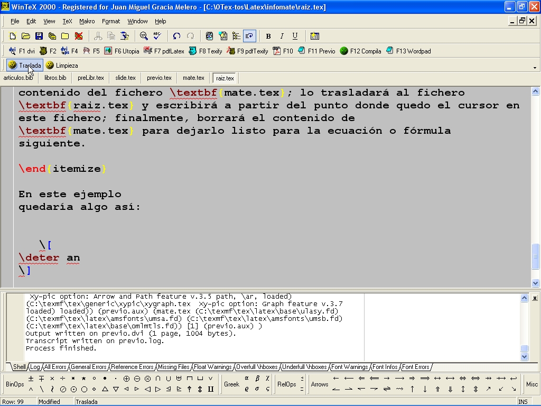Show the All Errors tab

pos(55,367)
